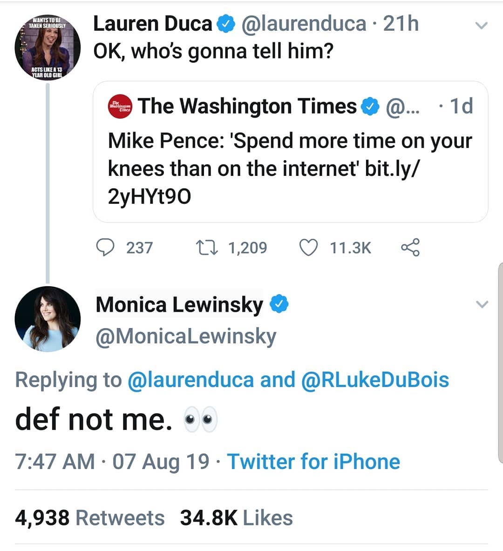Screen dimensions: 503x551
Task: Click the Lauren Duca display name
Action: 152,24
